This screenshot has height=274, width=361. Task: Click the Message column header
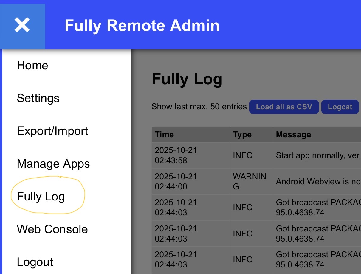294,135
